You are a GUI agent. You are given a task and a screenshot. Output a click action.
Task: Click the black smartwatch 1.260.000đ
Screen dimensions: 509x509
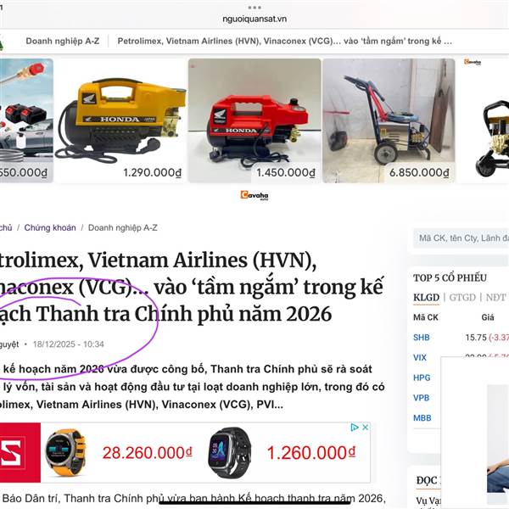click(x=282, y=452)
